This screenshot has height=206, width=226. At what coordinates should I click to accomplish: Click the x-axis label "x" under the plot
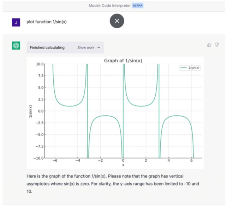click(x=123, y=165)
